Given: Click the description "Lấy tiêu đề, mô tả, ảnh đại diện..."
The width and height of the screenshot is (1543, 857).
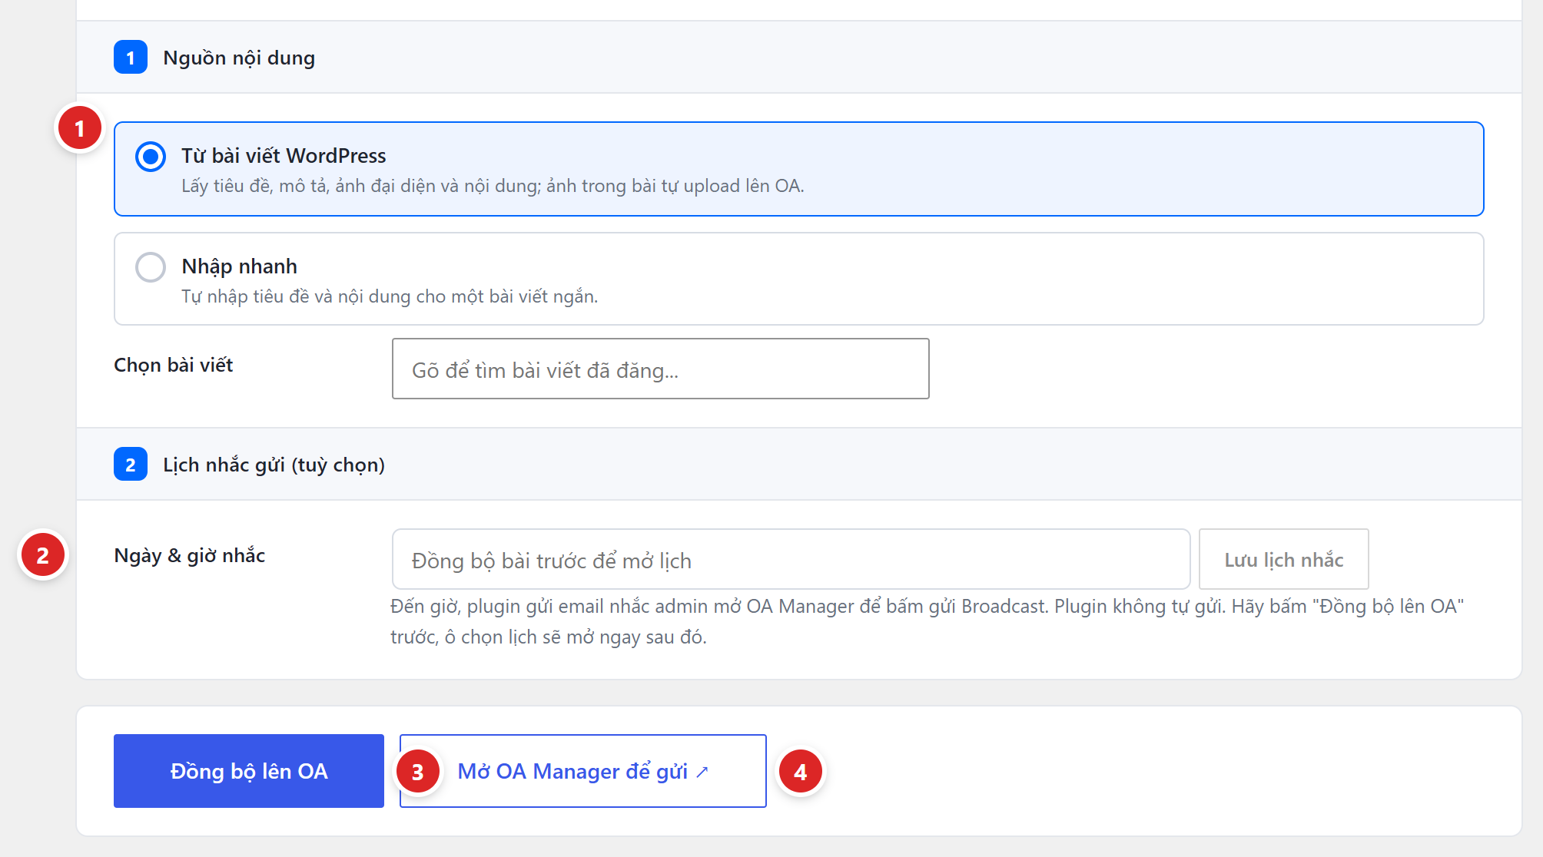Looking at the screenshot, I should tap(493, 186).
